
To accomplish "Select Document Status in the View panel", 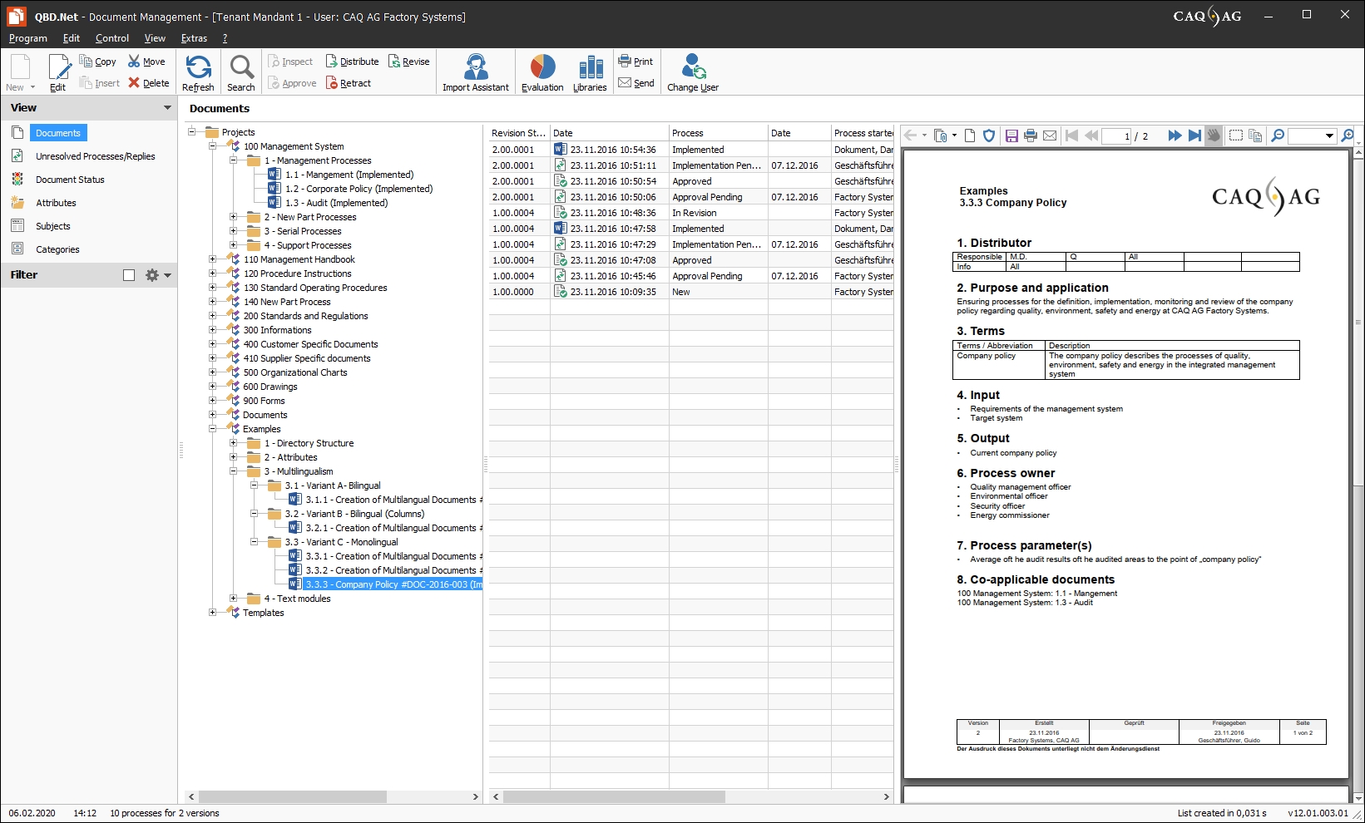I will (x=70, y=180).
